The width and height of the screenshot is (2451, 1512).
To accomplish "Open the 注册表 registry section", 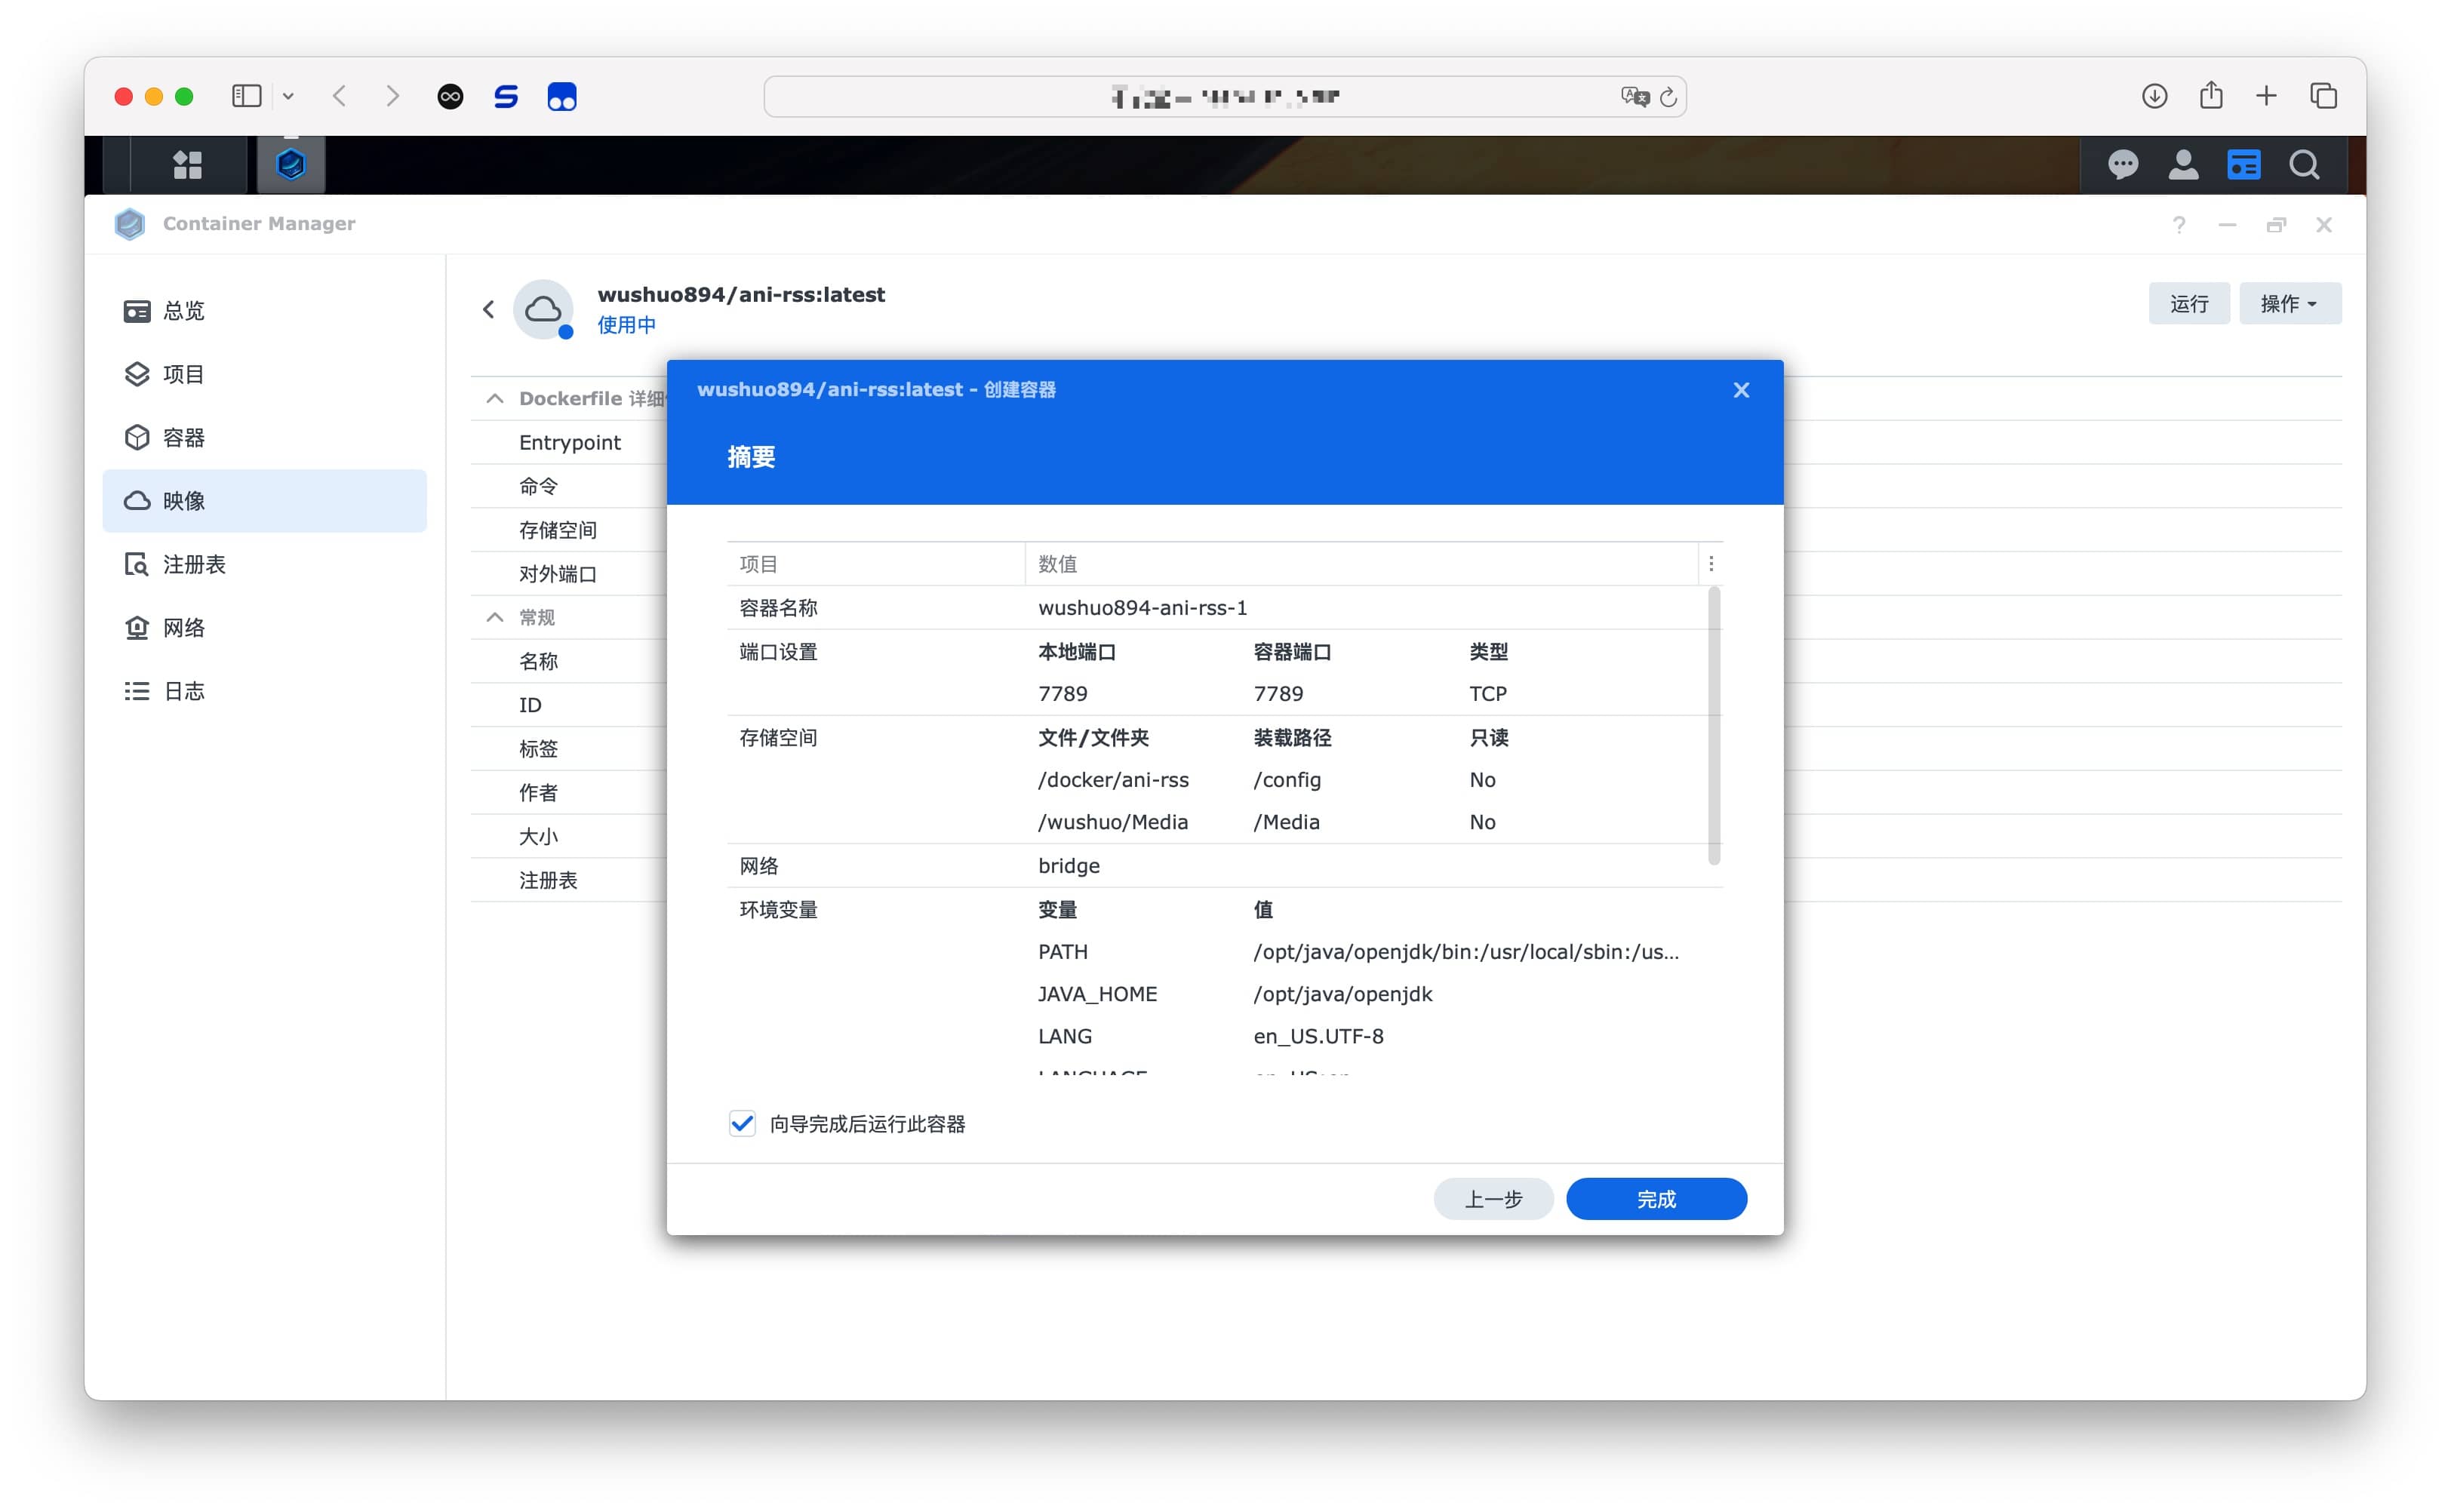I will click(265, 565).
